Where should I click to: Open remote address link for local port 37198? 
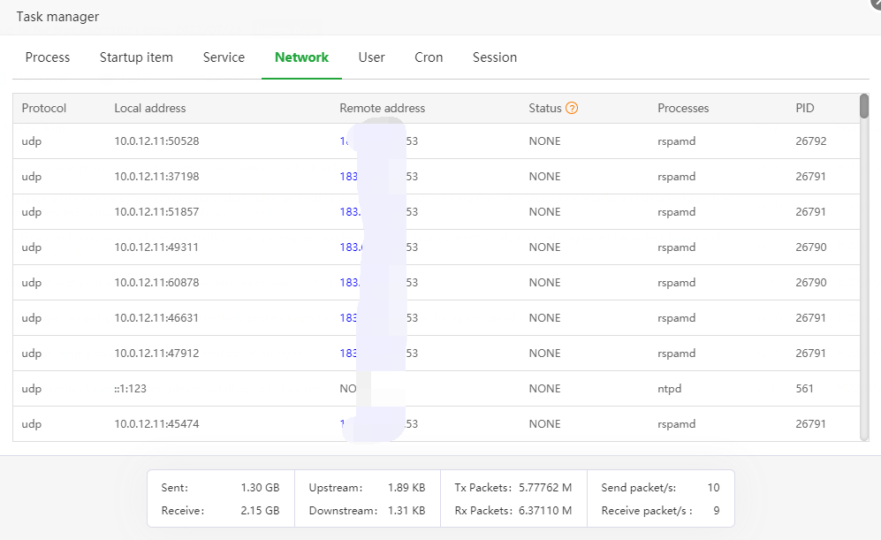349,177
